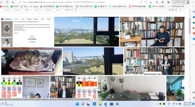Open the NAVER bookmark
The height and width of the screenshot is (107, 195).
tap(15, 6)
